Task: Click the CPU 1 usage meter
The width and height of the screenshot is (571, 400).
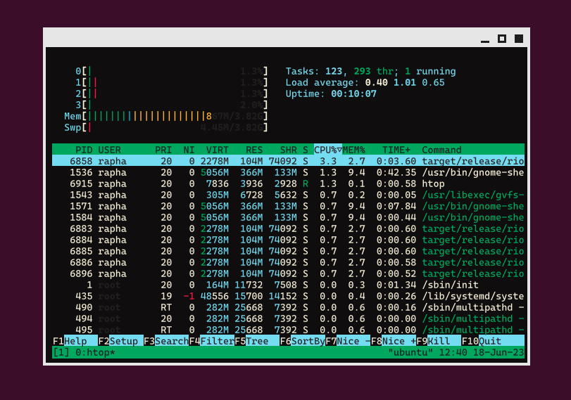Action: 172,82
